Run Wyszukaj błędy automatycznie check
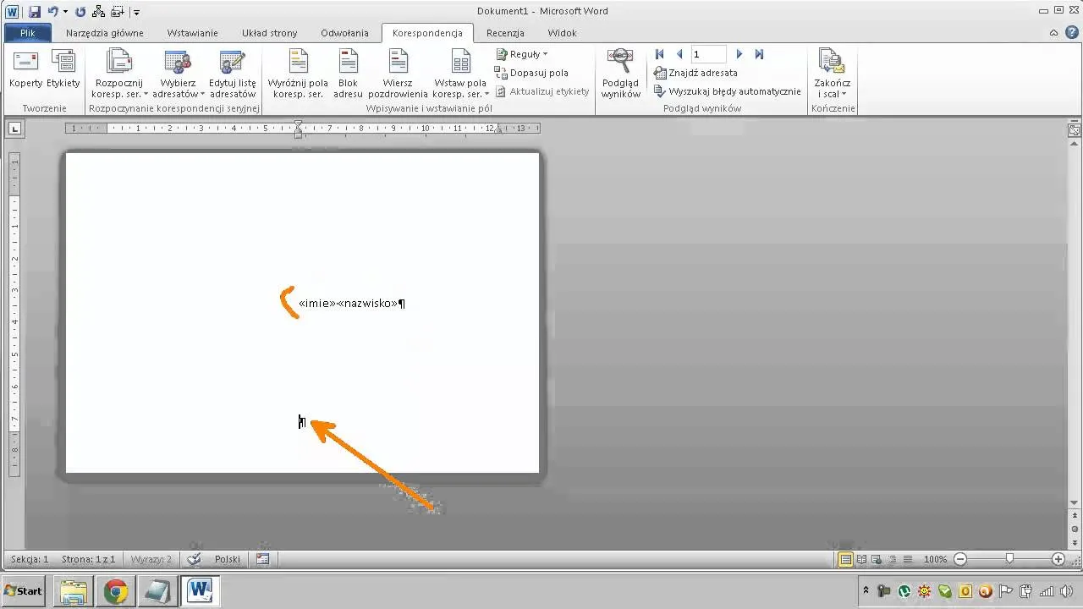The width and height of the screenshot is (1083, 609). click(x=728, y=91)
